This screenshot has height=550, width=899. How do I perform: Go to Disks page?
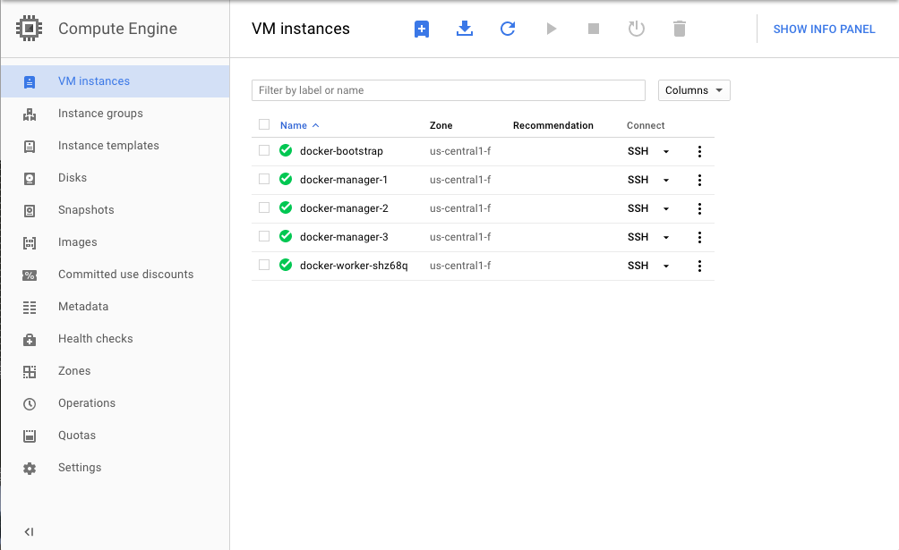click(73, 178)
